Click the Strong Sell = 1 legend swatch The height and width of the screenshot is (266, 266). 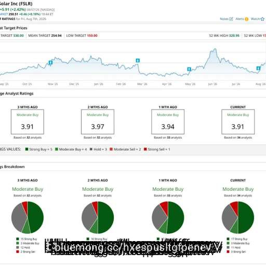tap(145, 149)
